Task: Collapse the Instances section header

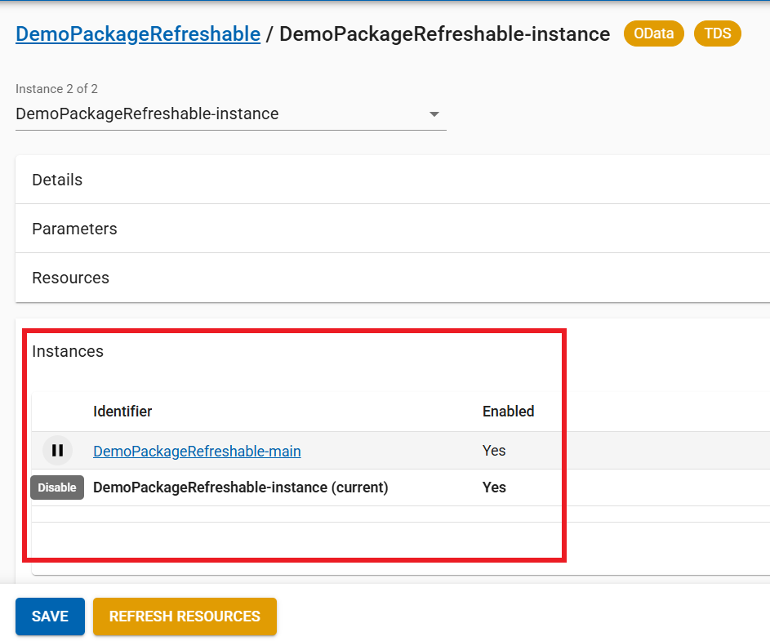Action: [68, 351]
